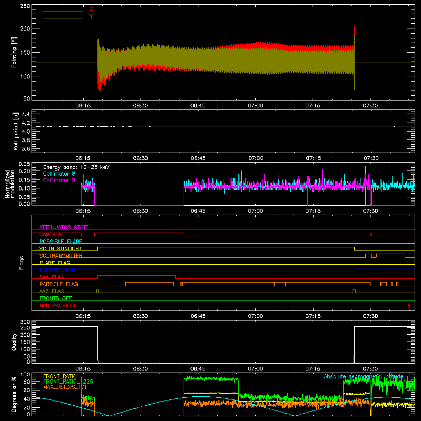421x421 pixels.
Task: Click the red BAD_PACKETS spike near 07:40
Action: click(x=409, y=305)
